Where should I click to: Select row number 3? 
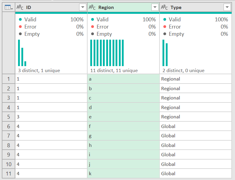(8, 98)
